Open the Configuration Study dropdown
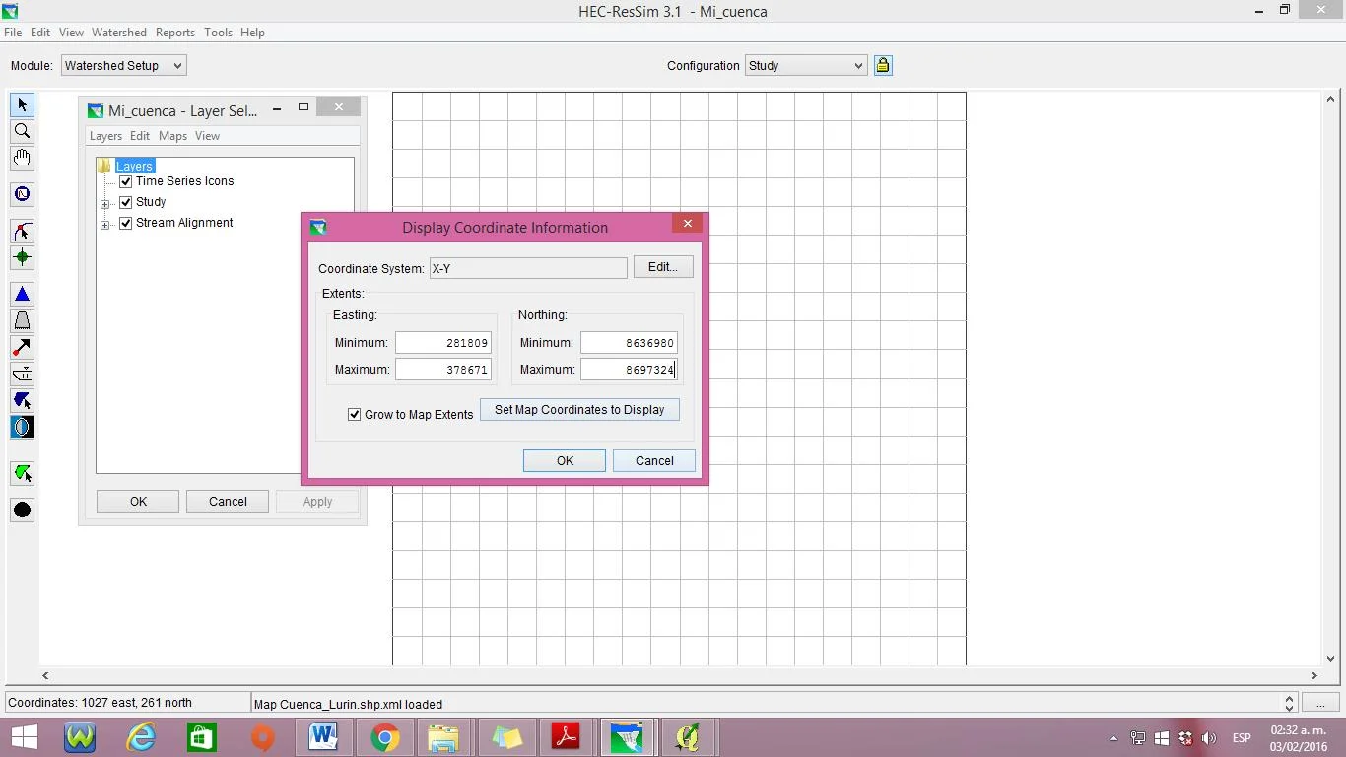 806,65
